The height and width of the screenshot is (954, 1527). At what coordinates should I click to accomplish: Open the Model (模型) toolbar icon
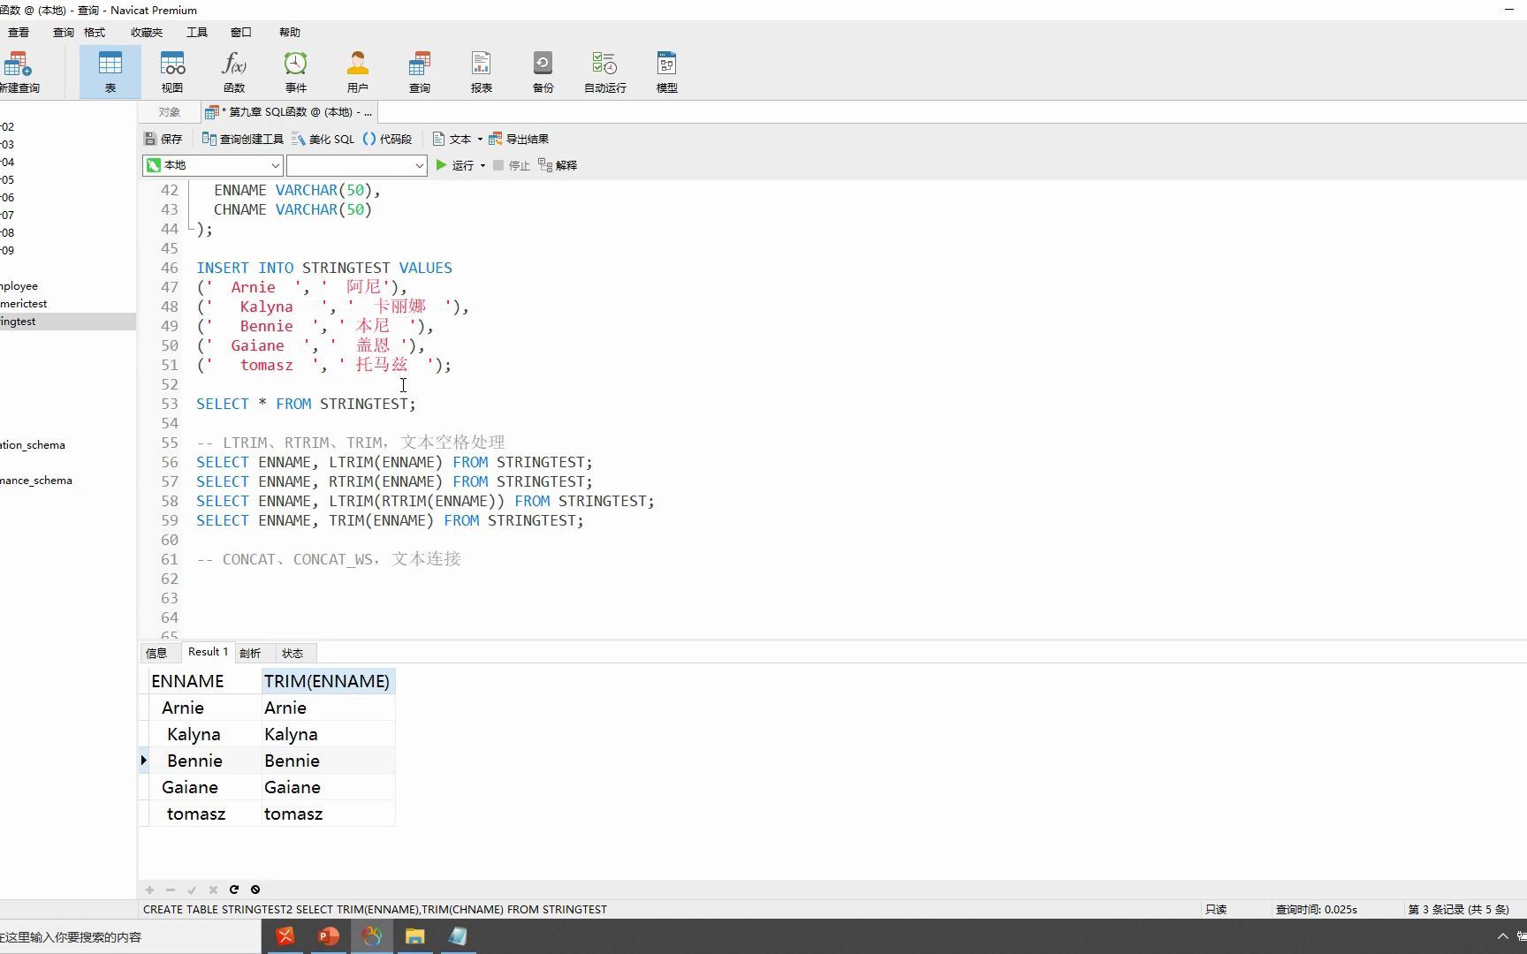(667, 72)
